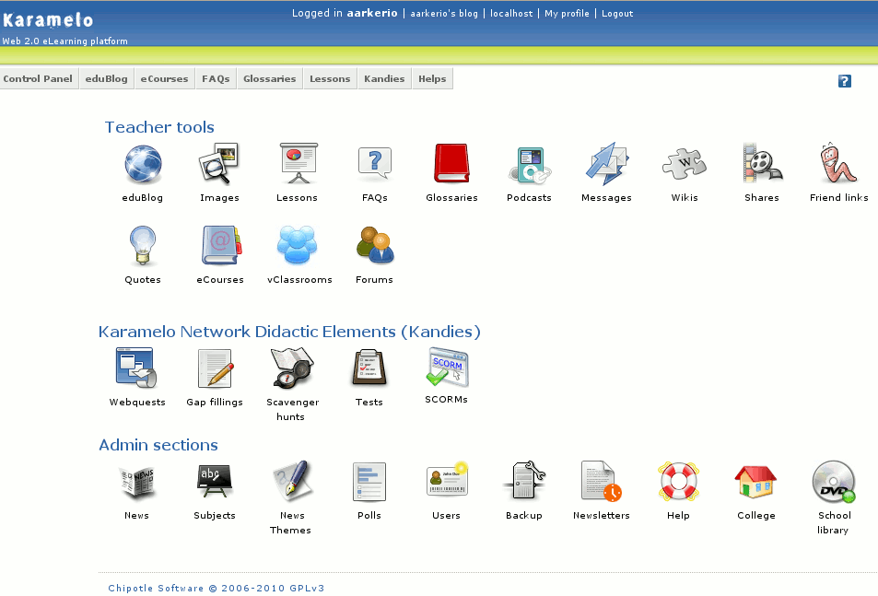The height and width of the screenshot is (596, 878).
Task: Open the Shares film reel icon
Action: tap(762, 163)
